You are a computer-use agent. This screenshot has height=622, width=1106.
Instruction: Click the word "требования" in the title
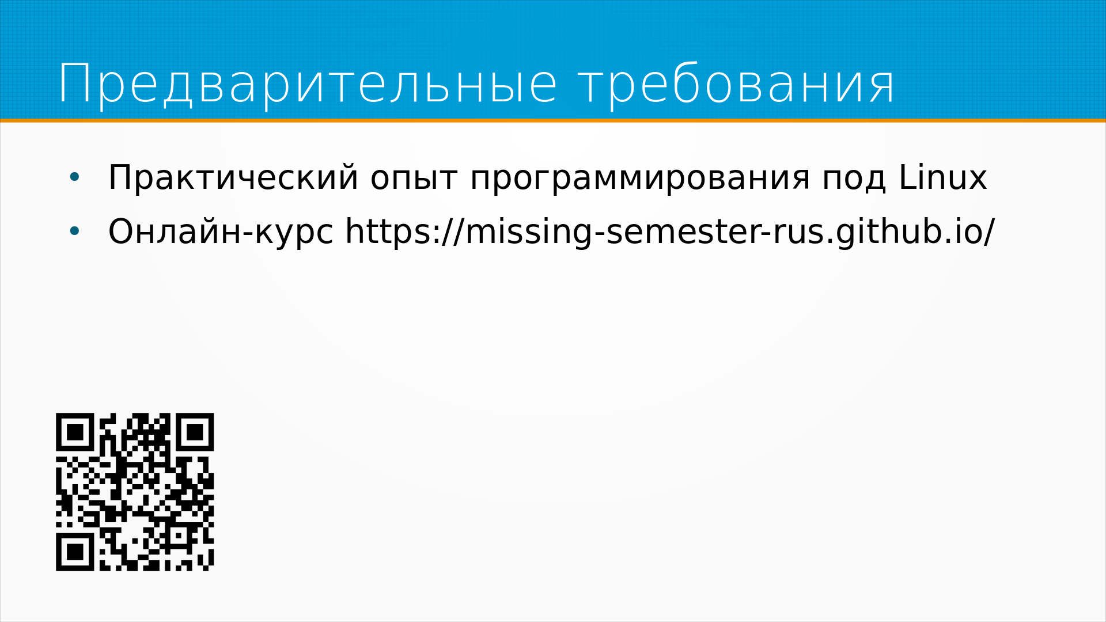tap(736, 84)
